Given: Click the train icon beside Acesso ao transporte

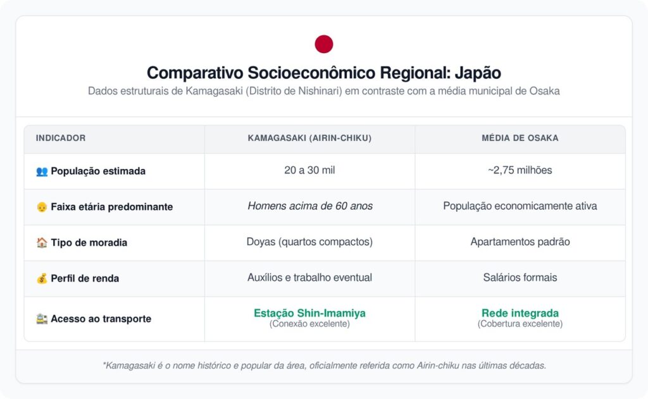Looking at the screenshot, I should coord(42,319).
